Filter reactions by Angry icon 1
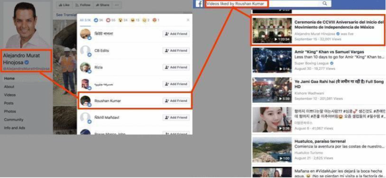This screenshot has height=178, width=386. pos(156,20)
